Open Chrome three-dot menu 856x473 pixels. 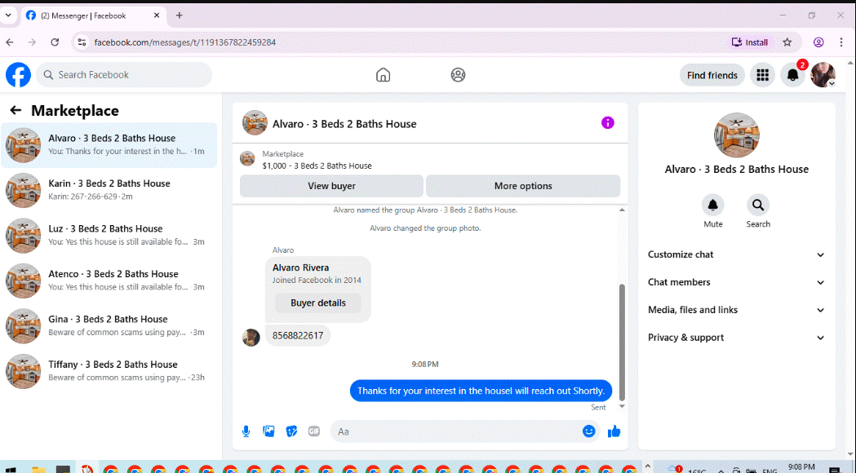841,42
